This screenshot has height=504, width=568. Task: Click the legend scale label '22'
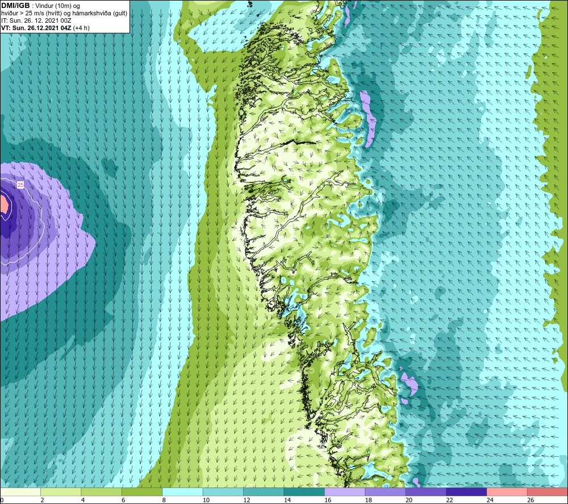[449, 500]
